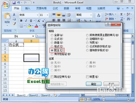Switch to 数据 ribbon tab

tap(66, 8)
